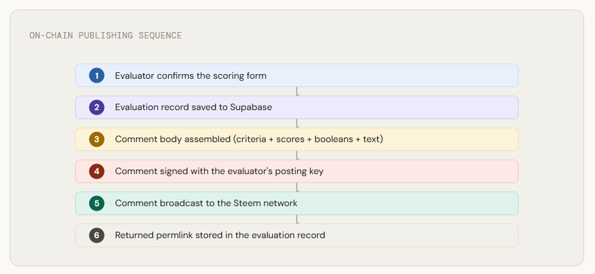The image size is (595, 274).
Task: Click the purple step 2 number badge
Action: (97, 107)
